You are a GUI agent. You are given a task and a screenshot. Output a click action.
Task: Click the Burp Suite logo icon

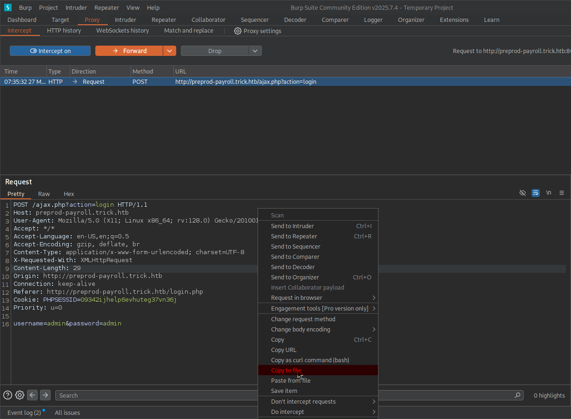tap(8, 7)
